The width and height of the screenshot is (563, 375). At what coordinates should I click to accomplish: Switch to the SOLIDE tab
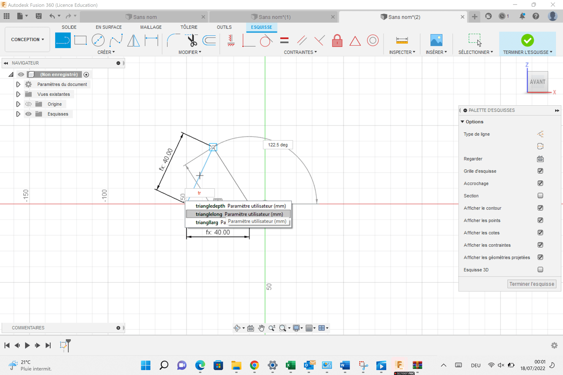(69, 27)
